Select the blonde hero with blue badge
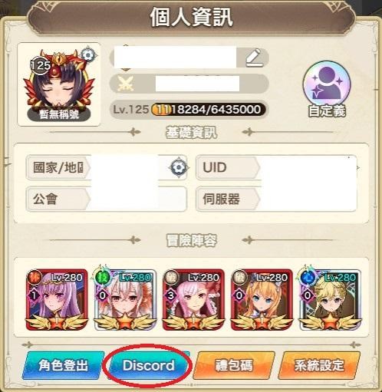Image resolution: width=382 pixels, height=392 pixels. pyautogui.click(x=331, y=299)
